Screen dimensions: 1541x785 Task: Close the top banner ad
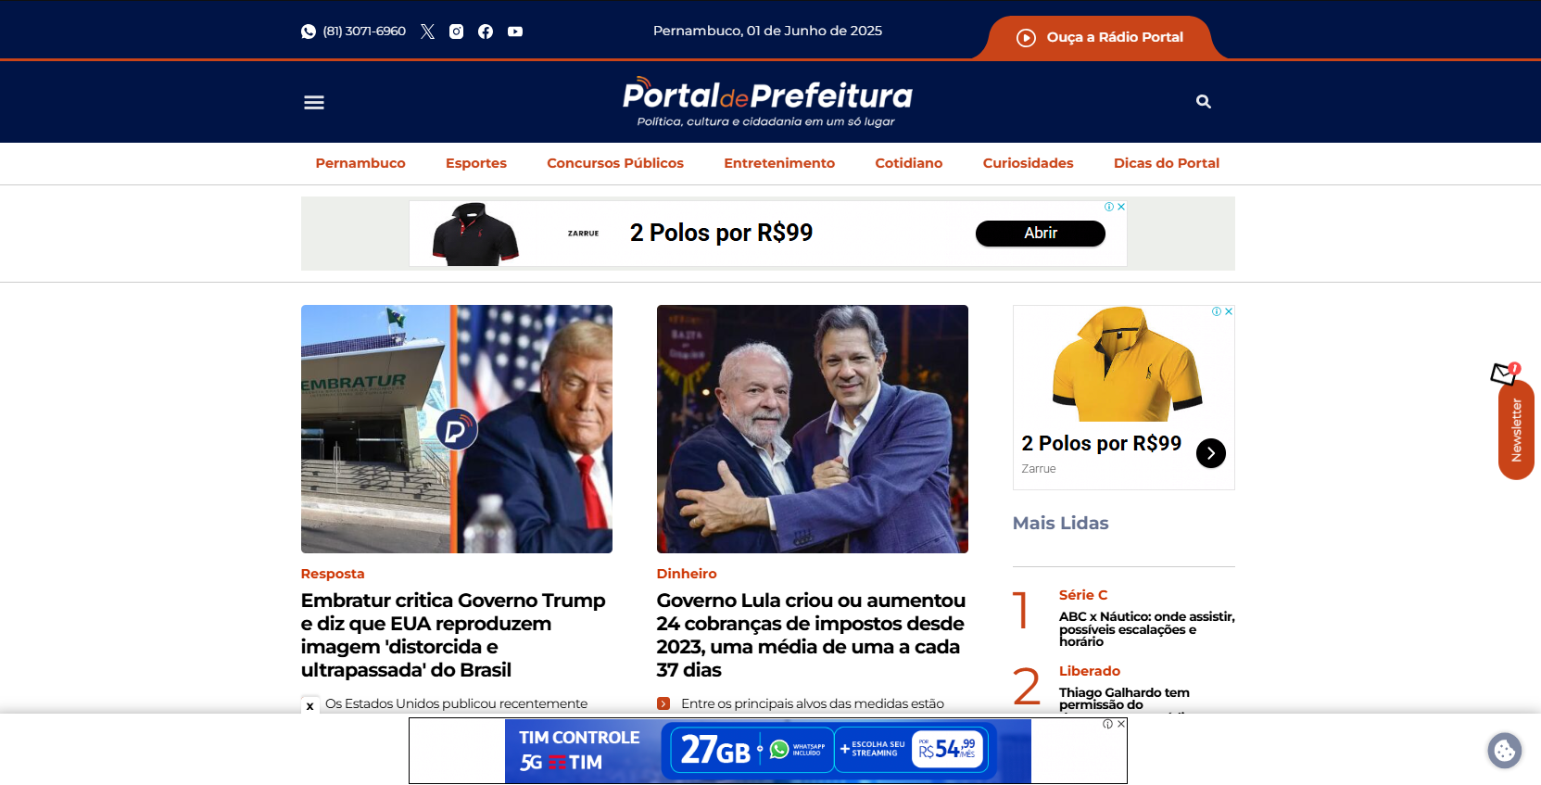click(1121, 207)
